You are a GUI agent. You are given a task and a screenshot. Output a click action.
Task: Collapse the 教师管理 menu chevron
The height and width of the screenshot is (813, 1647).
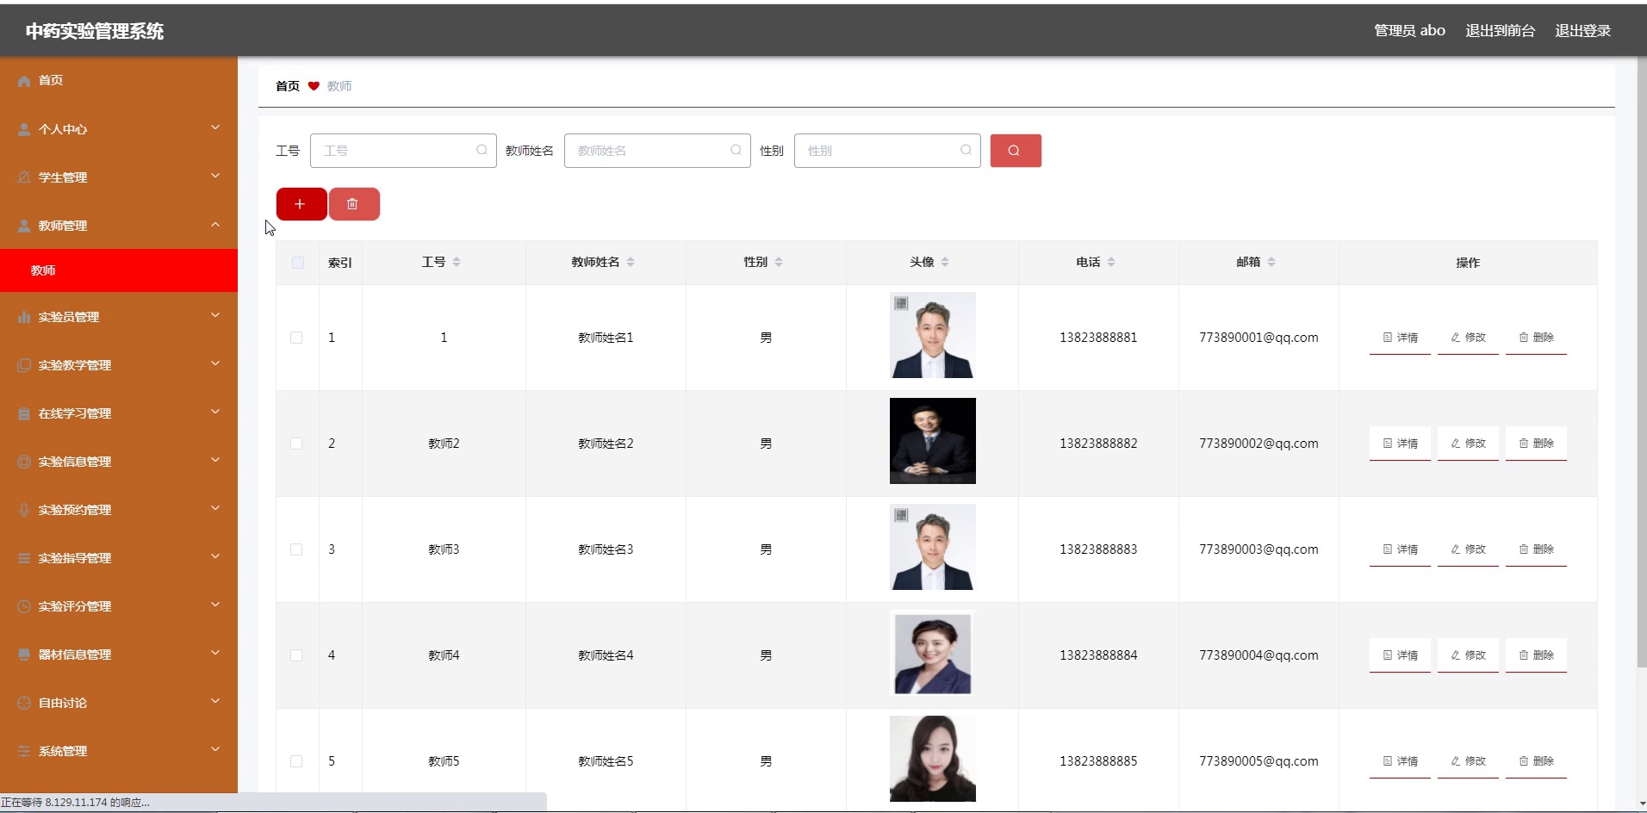[215, 225]
